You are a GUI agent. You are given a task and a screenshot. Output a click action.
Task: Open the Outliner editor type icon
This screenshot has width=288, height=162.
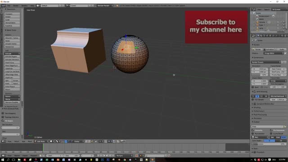(x=253, y=9)
